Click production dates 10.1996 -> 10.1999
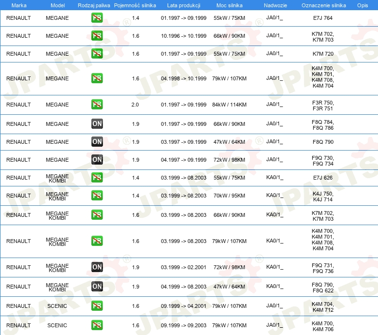This screenshot has height=335, width=378. coord(184,36)
